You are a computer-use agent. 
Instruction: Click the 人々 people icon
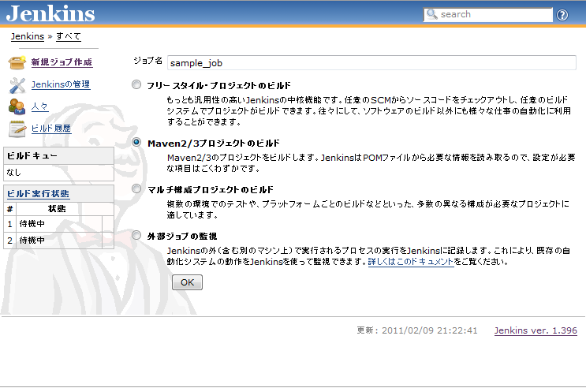pyautogui.click(x=17, y=107)
